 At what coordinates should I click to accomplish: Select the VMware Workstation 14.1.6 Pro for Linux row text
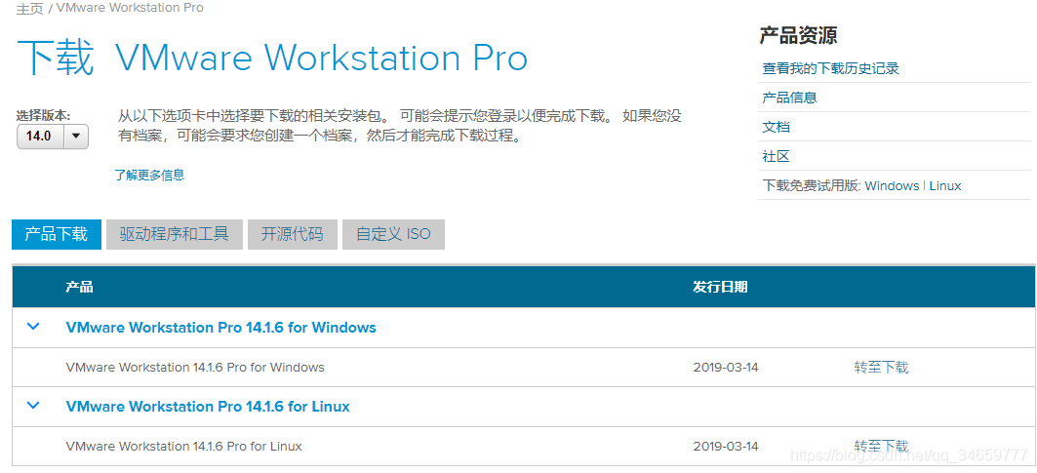(x=183, y=447)
